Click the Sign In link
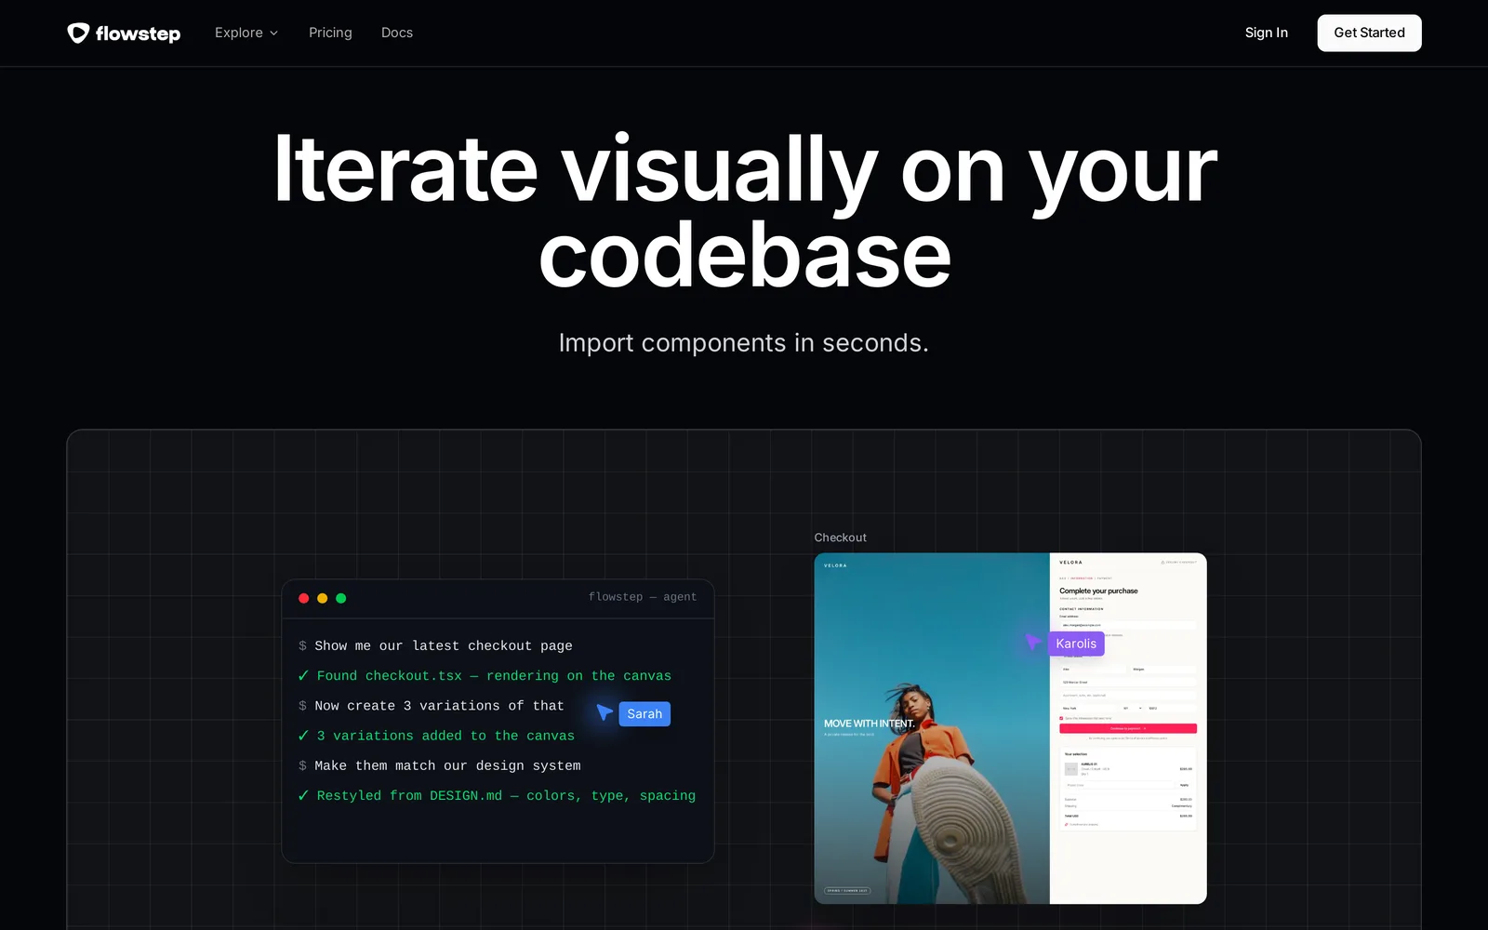The height and width of the screenshot is (930, 1488). tap(1267, 33)
